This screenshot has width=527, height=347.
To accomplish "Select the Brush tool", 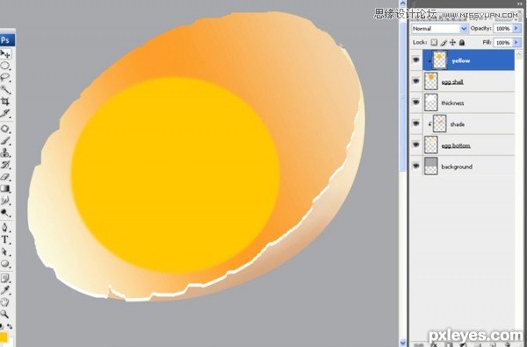I will coord(5,141).
